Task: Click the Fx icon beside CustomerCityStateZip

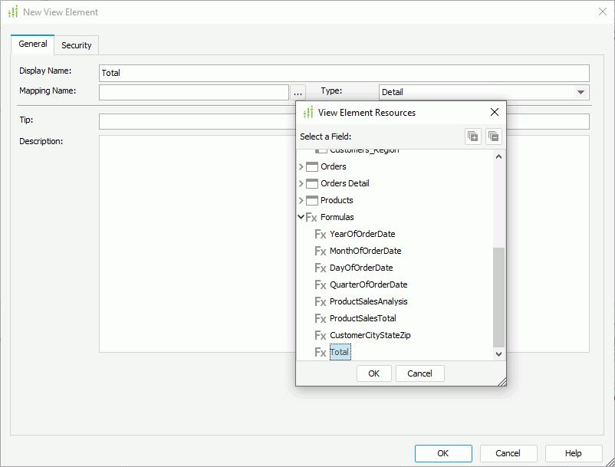Action: pyautogui.click(x=320, y=335)
